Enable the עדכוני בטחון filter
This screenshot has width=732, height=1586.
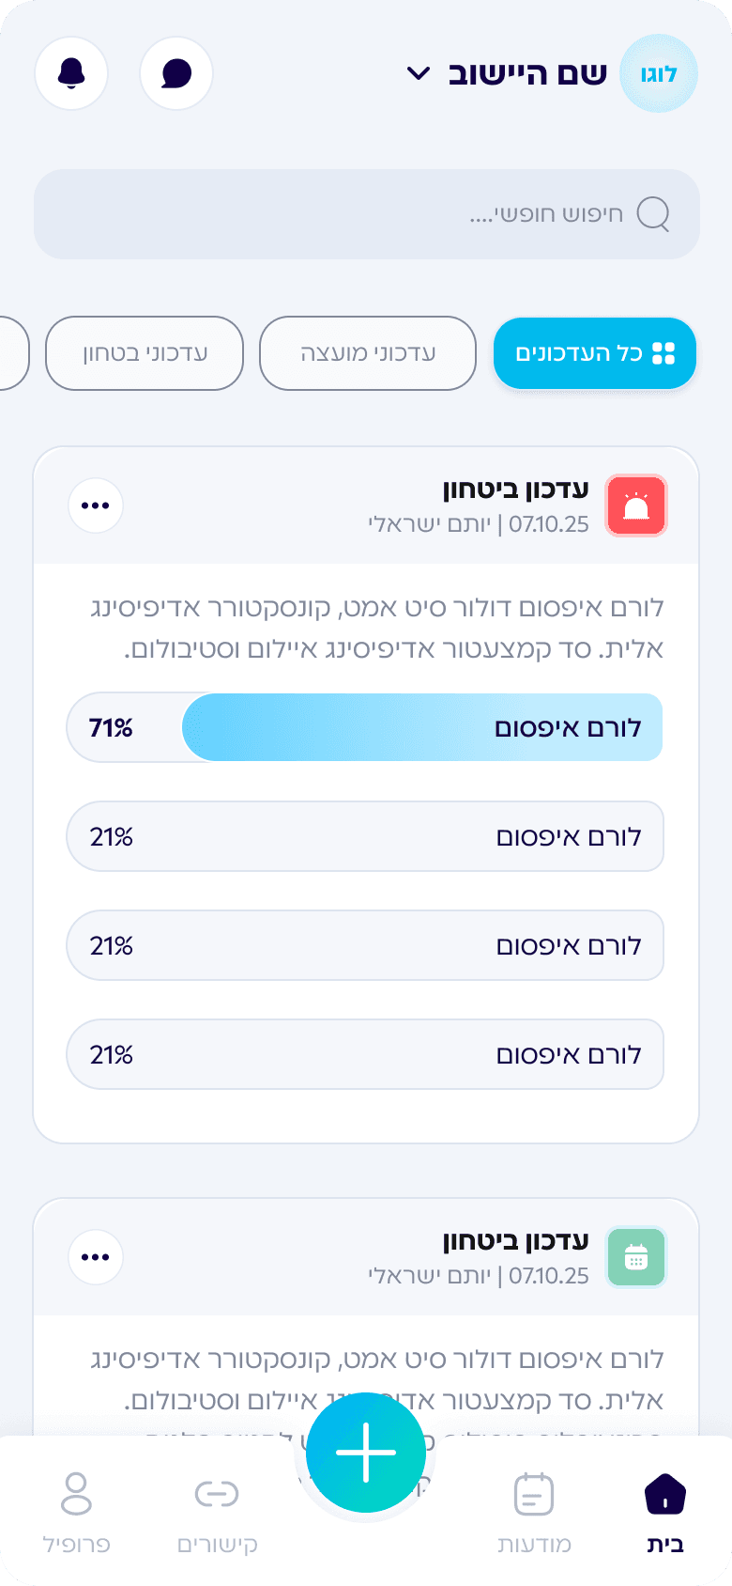[x=144, y=353]
